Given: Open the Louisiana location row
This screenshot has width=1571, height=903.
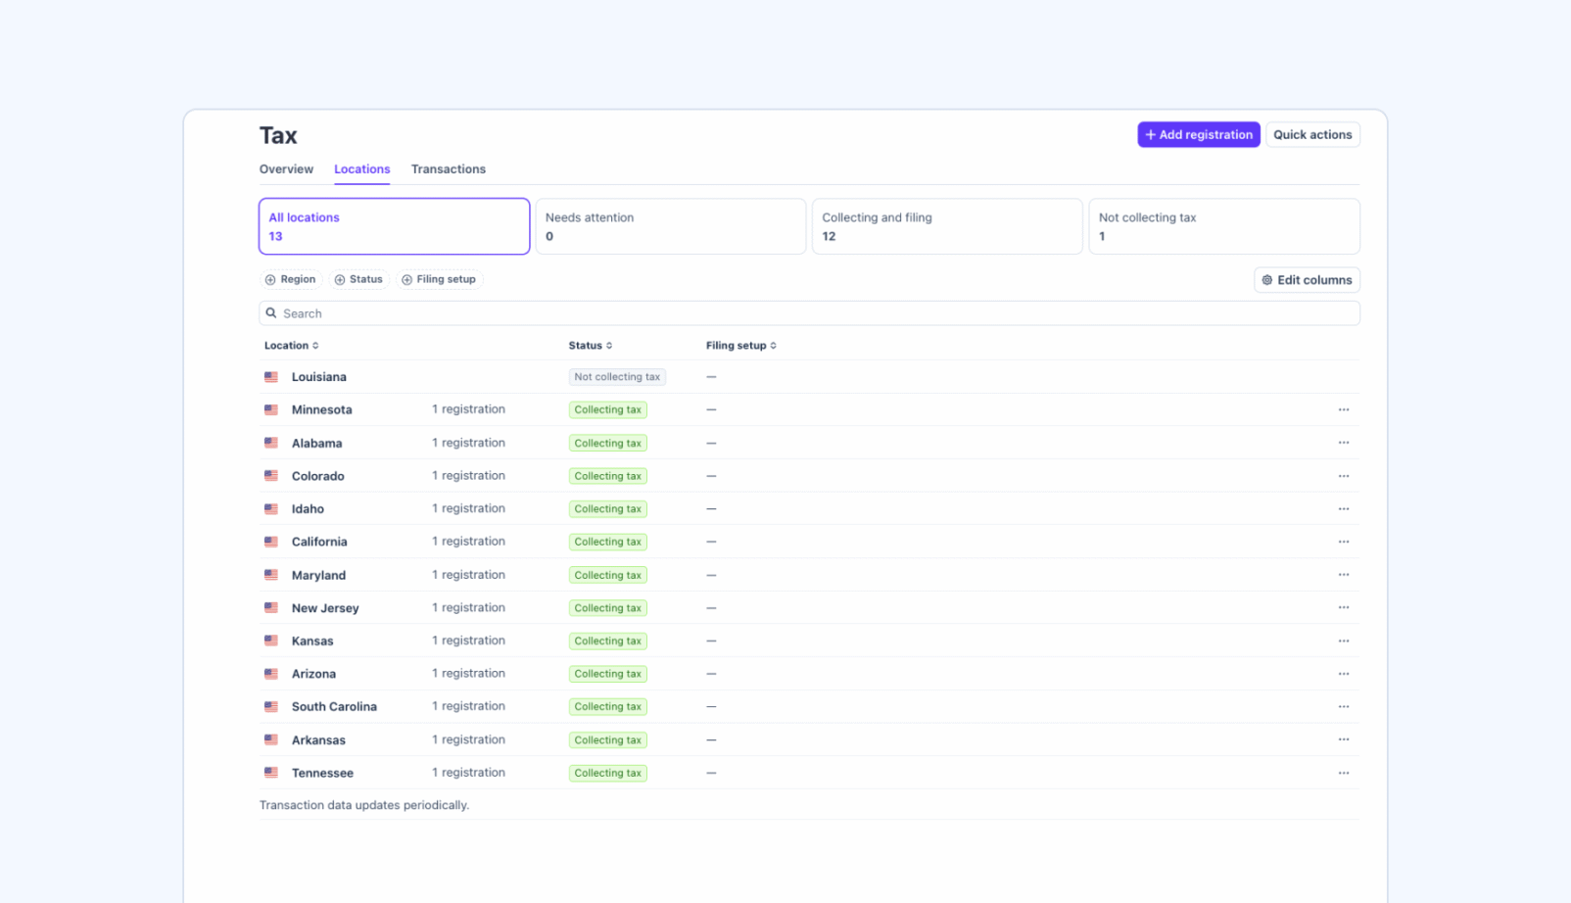Looking at the screenshot, I should (x=809, y=377).
